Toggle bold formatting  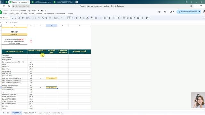[77, 18]
